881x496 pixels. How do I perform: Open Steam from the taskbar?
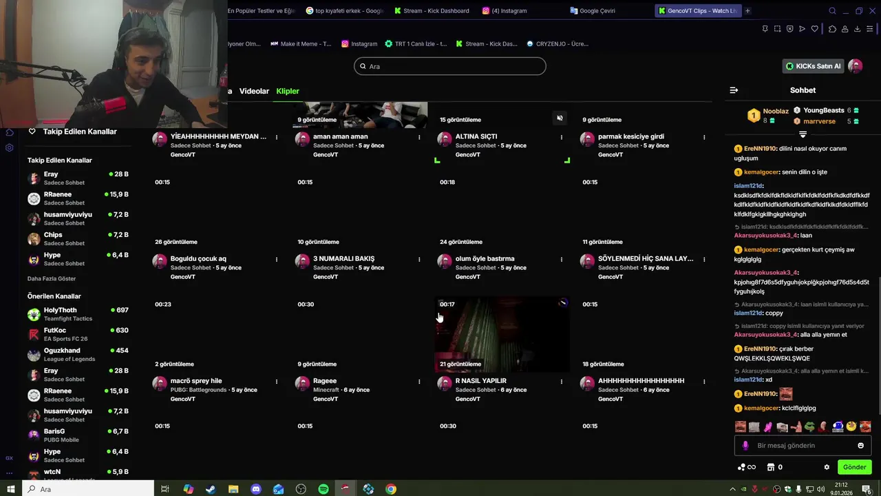[x=211, y=489]
